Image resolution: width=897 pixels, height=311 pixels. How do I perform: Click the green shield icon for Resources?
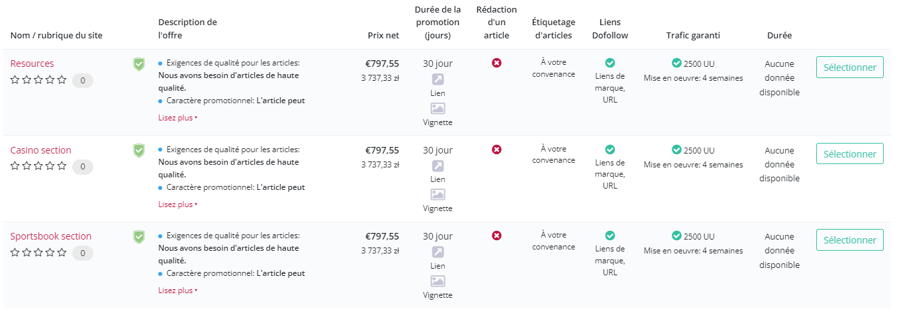click(x=139, y=64)
